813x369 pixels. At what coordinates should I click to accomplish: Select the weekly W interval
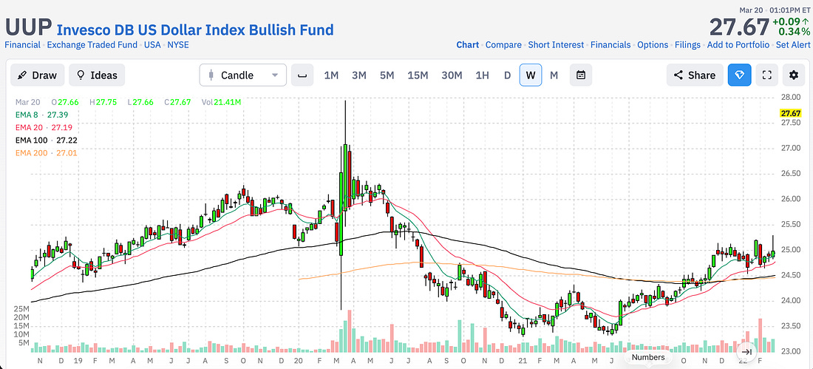click(x=531, y=75)
